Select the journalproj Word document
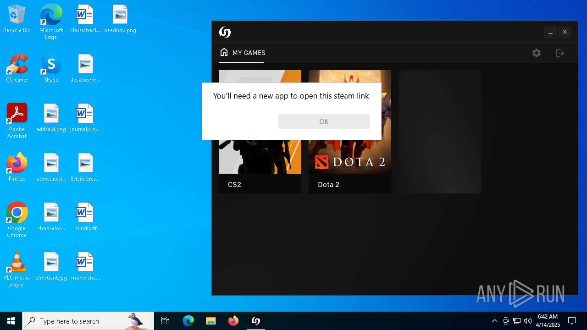This screenshot has width=587, height=330. [85, 118]
